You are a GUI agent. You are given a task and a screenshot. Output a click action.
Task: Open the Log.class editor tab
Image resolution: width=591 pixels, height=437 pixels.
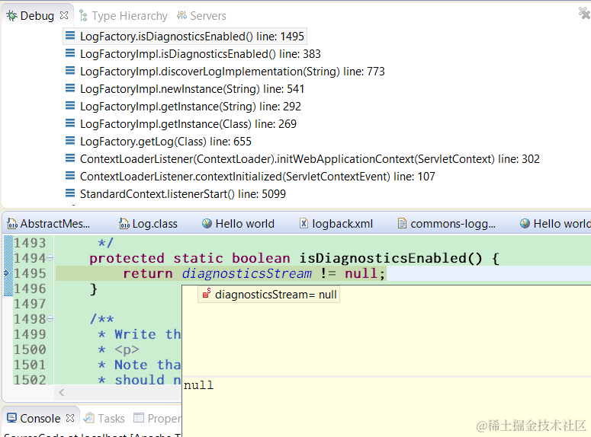tap(149, 224)
